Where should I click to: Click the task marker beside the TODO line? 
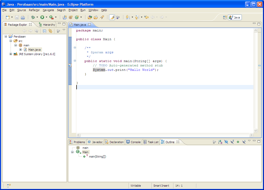coord(70,65)
